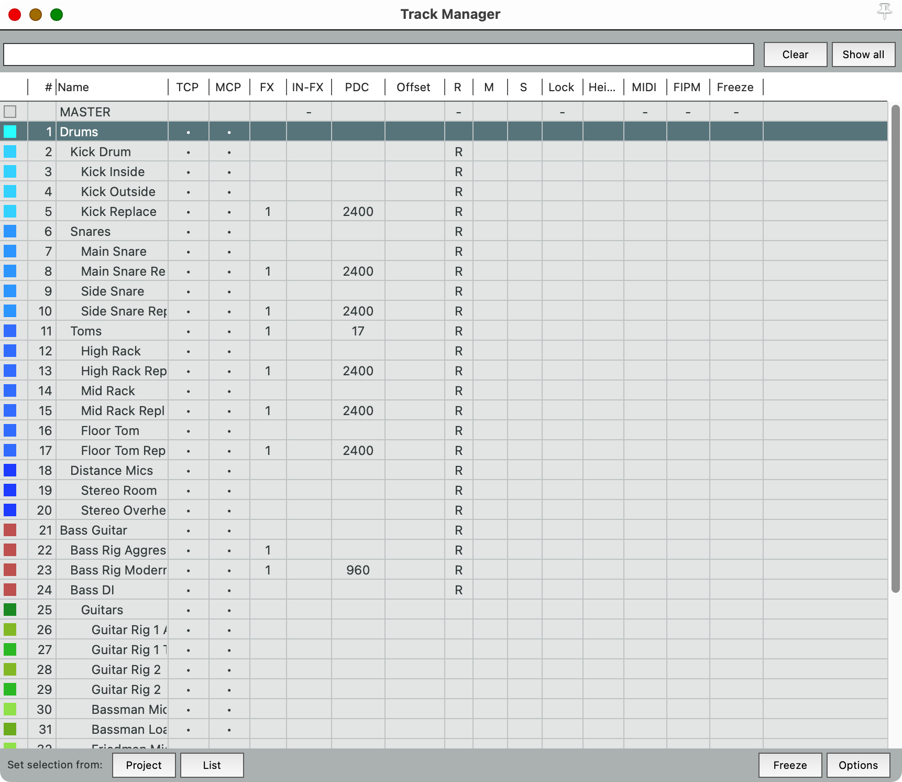The image size is (902, 782).
Task: Click the Freeze column header
Action: [x=735, y=87]
